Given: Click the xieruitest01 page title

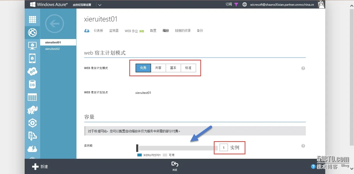Looking at the screenshot, I should [101, 19].
